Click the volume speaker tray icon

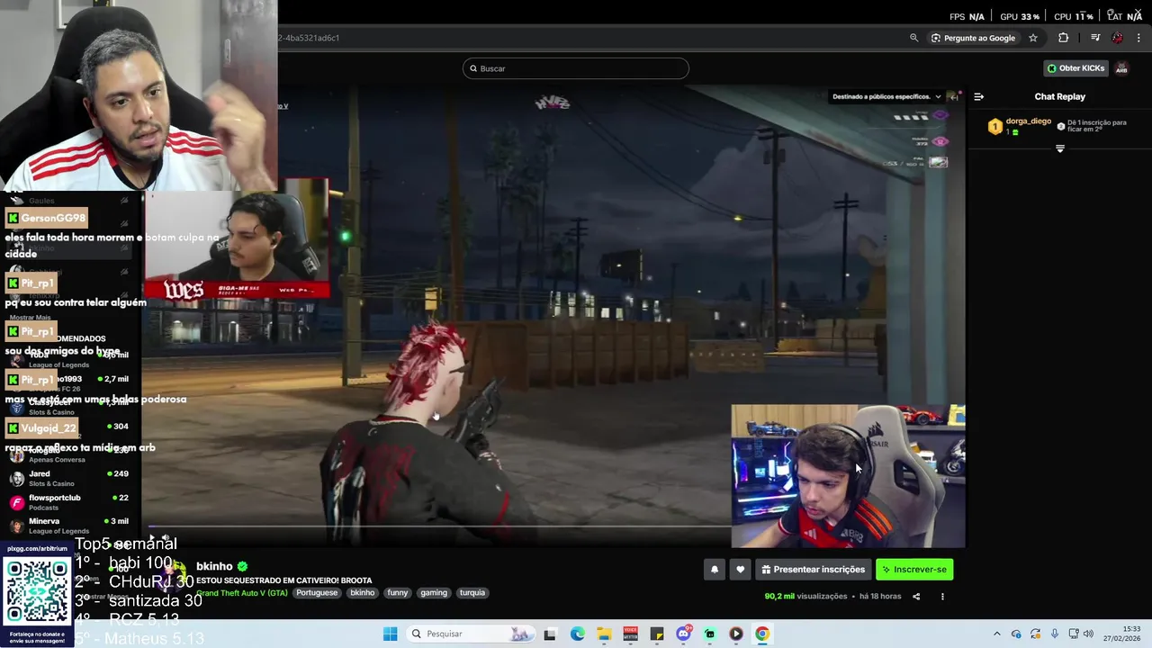(1088, 634)
